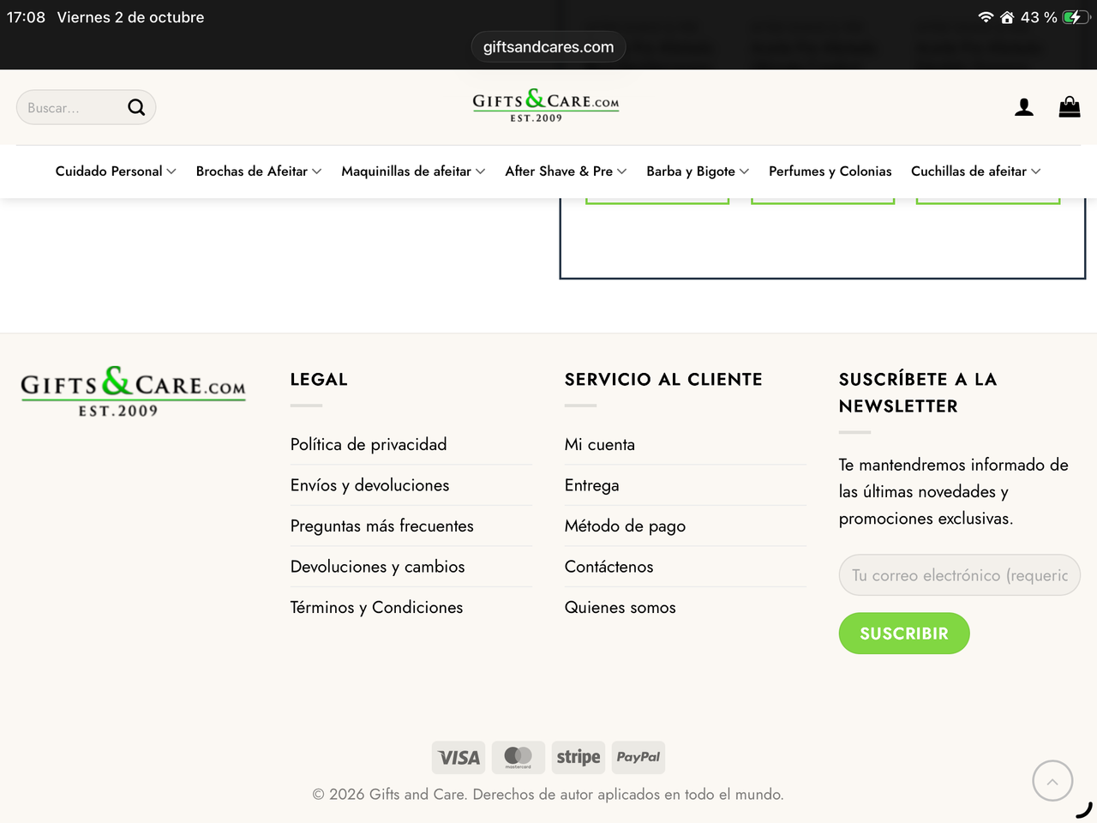Expand the Cuidado Personal menu

pyautogui.click(x=116, y=171)
